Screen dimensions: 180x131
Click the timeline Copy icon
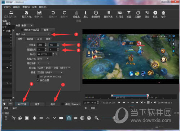[20, 118]
